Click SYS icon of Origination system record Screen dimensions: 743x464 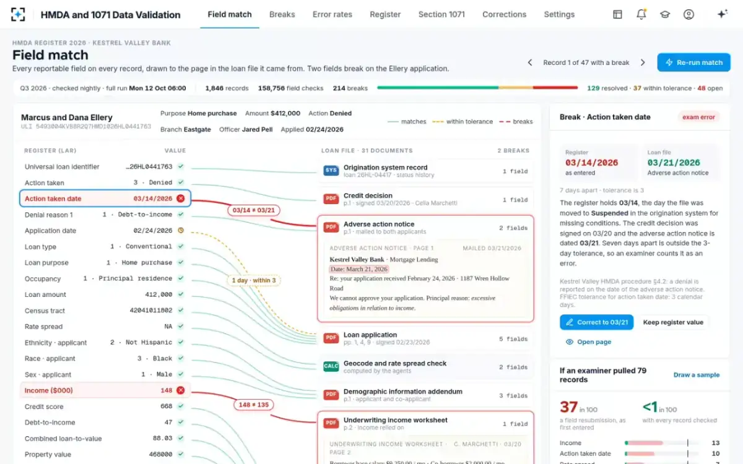click(x=331, y=171)
